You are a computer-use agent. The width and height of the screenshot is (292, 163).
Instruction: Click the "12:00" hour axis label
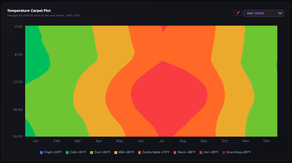(x=18, y=82)
